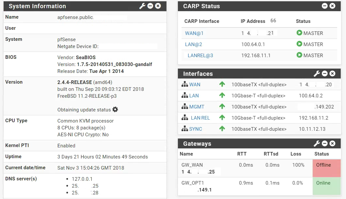The image size is (346, 199).
Task: Click the update status gear icon
Action: coord(115,109)
